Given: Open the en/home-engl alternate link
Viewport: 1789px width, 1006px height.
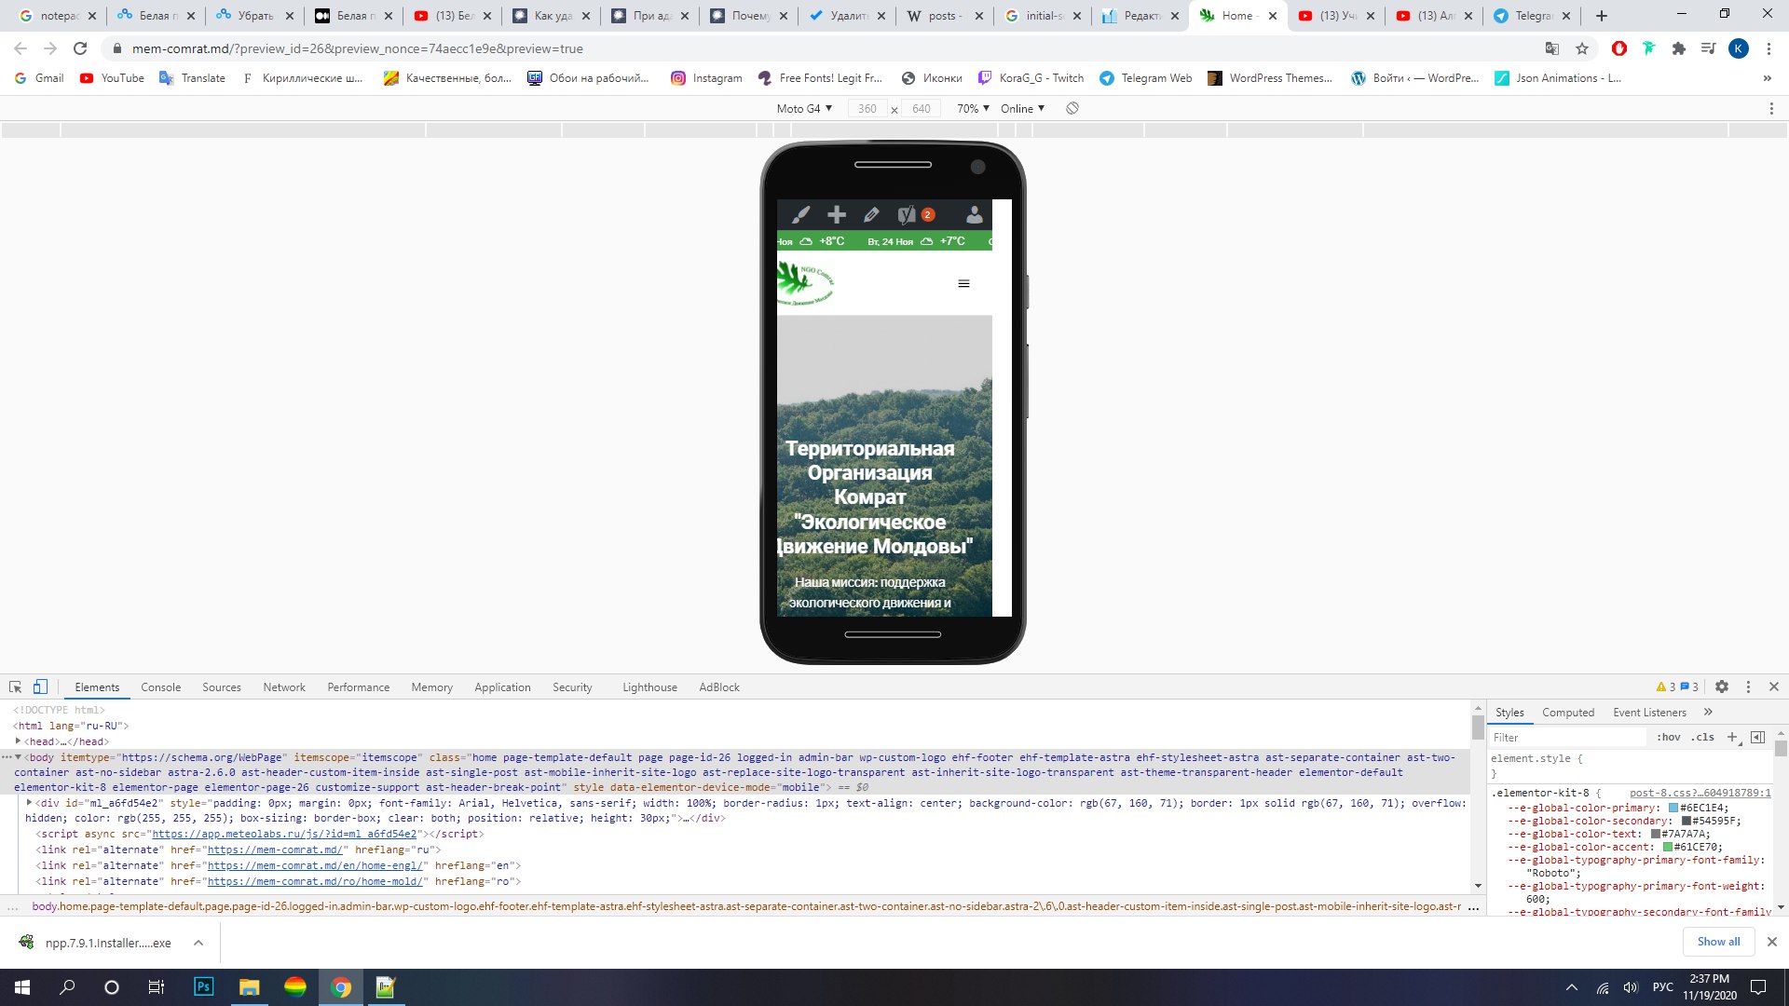Looking at the screenshot, I should pos(315,865).
